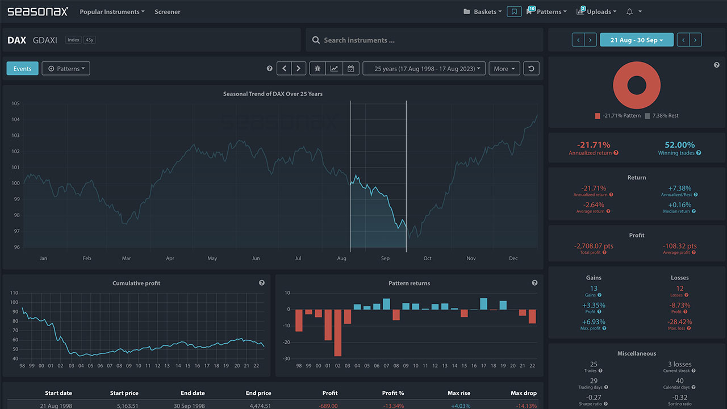Toggle the Pattern legend entry
Screen dimensions: 727x409
(617, 116)
